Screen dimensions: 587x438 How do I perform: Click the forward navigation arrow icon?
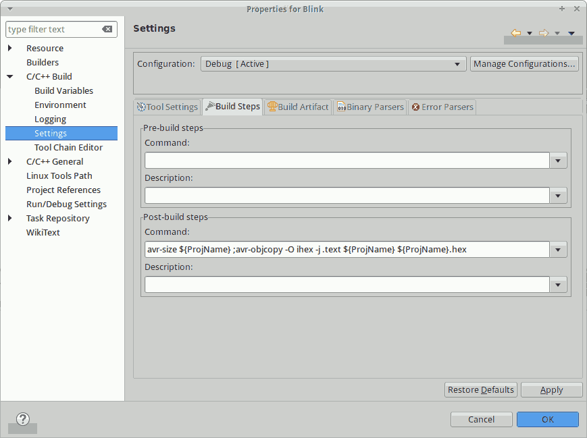[543, 33]
